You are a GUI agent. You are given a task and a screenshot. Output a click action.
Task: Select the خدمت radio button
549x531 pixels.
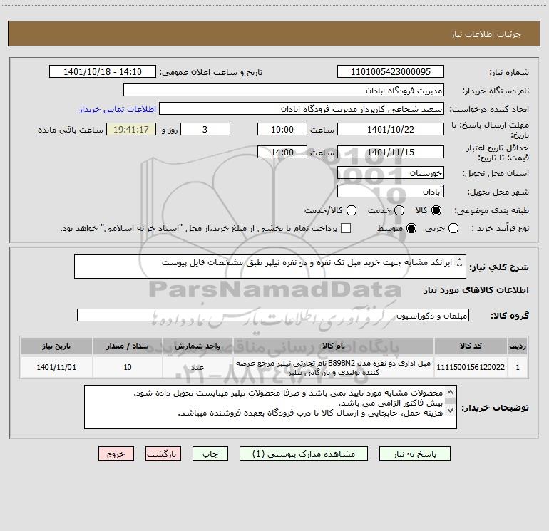(399, 210)
